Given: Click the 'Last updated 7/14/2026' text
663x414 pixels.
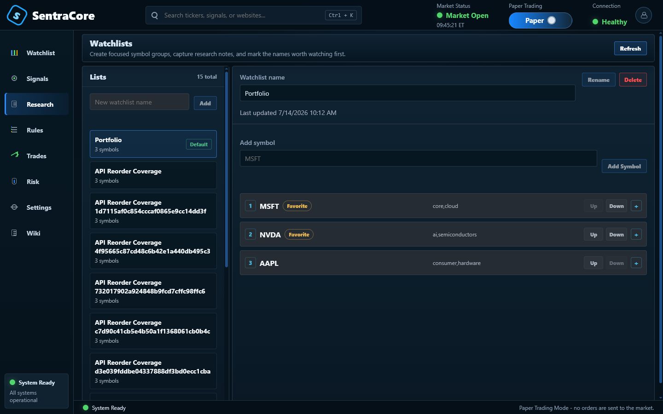Looking at the screenshot, I should coord(288,113).
